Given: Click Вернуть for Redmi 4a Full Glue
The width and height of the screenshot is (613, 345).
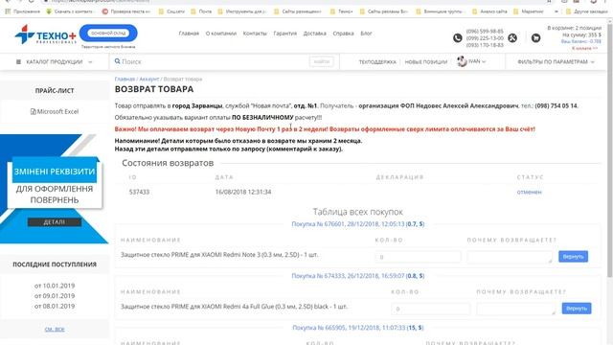Looking at the screenshot, I should pyautogui.click(x=577, y=309).
